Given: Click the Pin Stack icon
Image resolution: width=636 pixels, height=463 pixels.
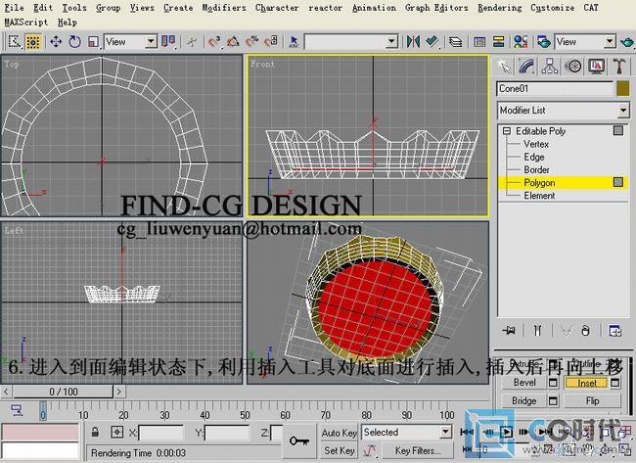Looking at the screenshot, I should (509, 331).
